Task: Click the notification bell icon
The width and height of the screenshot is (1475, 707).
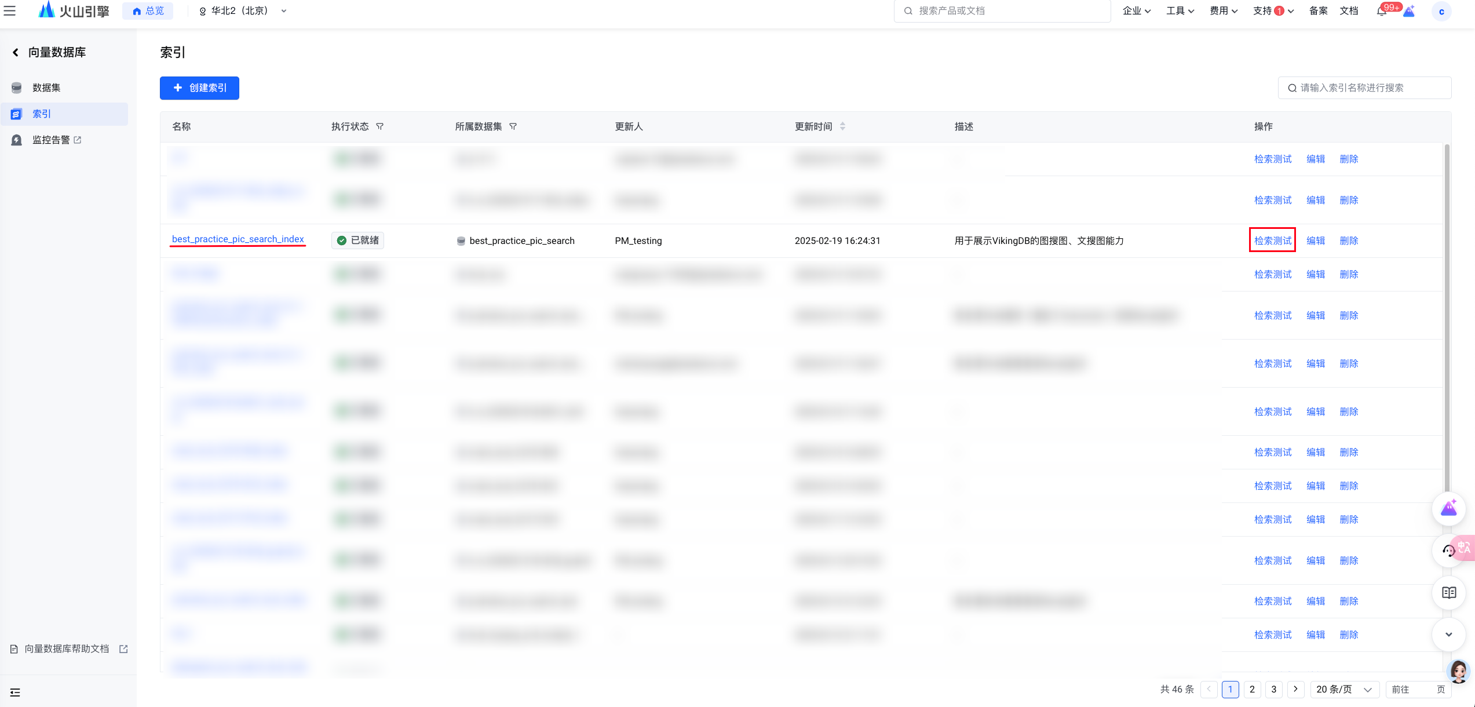Action: (1382, 11)
